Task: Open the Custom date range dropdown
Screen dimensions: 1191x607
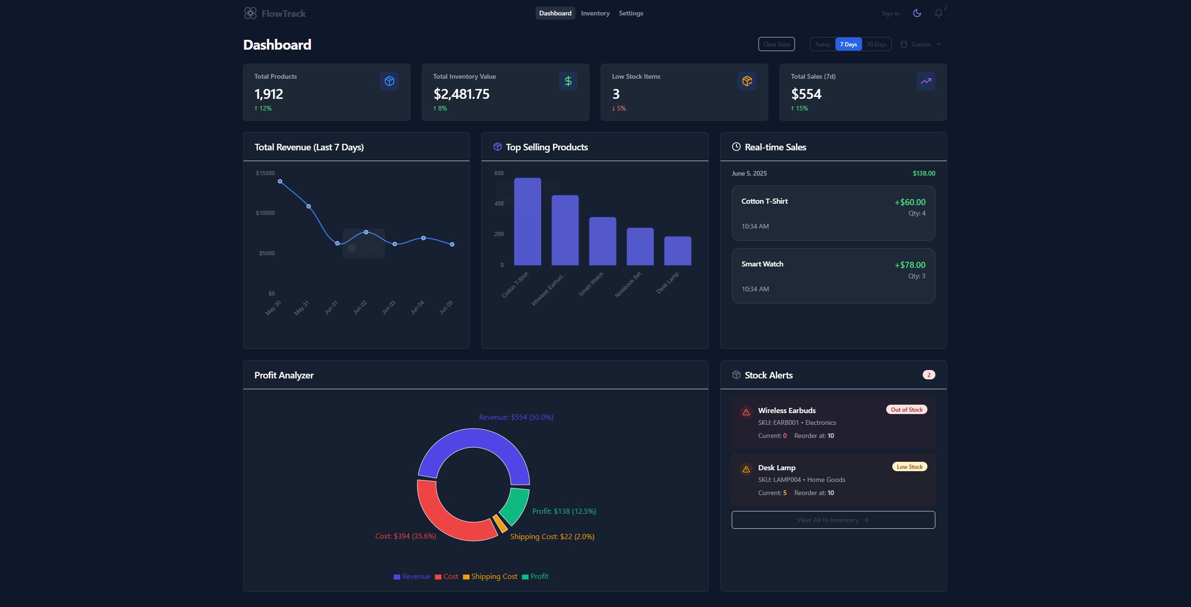Action: pos(920,44)
